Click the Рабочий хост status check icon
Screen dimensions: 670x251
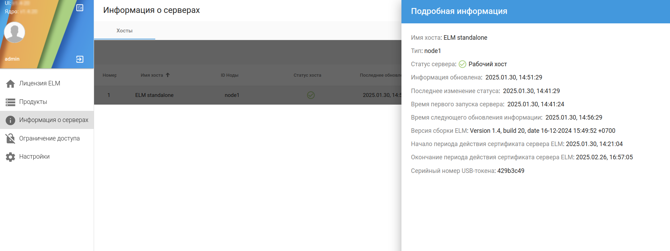point(462,64)
